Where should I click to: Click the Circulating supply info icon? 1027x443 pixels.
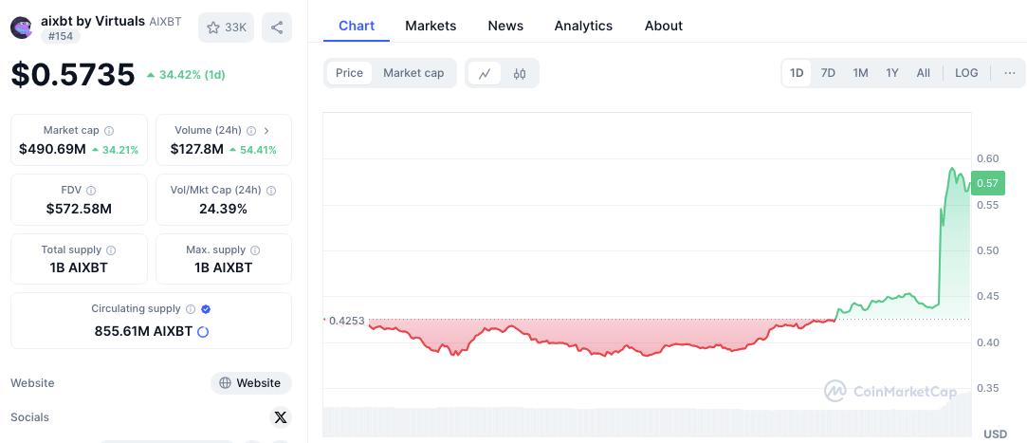[191, 309]
